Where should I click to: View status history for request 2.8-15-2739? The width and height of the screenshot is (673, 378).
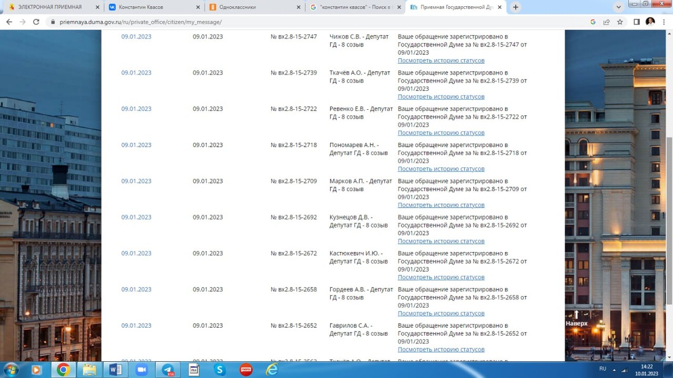pyautogui.click(x=441, y=97)
